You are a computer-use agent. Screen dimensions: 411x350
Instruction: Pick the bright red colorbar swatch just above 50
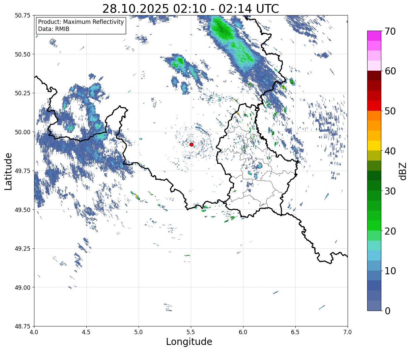click(x=374, y=106)
